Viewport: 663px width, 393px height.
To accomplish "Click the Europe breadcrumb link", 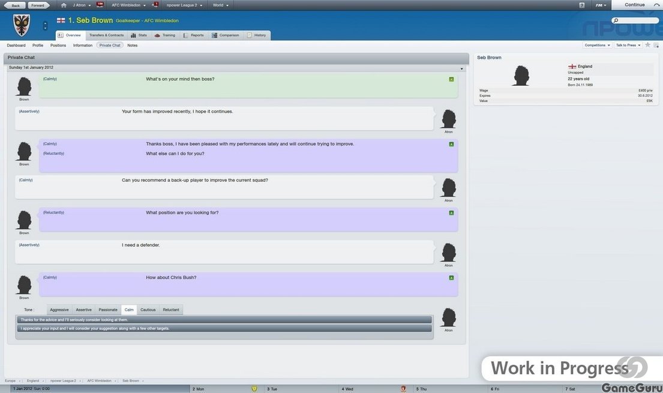I will tap(10, 381).
